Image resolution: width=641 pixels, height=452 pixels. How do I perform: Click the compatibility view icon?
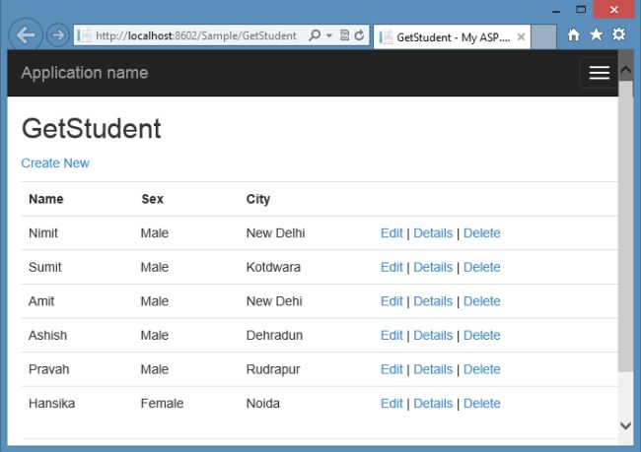pyautogui.click(x=344, y=35)
